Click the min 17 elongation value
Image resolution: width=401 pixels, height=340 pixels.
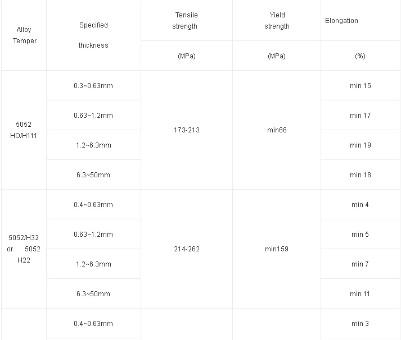pos(360,116)
